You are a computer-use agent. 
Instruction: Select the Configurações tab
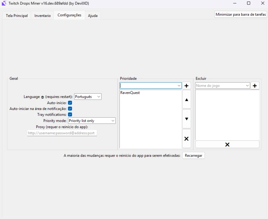(70, 15)
